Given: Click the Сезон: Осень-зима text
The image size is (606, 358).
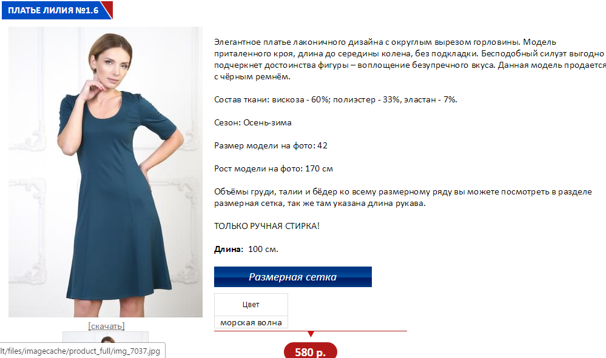Looking at the screenshot, I should coord(253,123).
